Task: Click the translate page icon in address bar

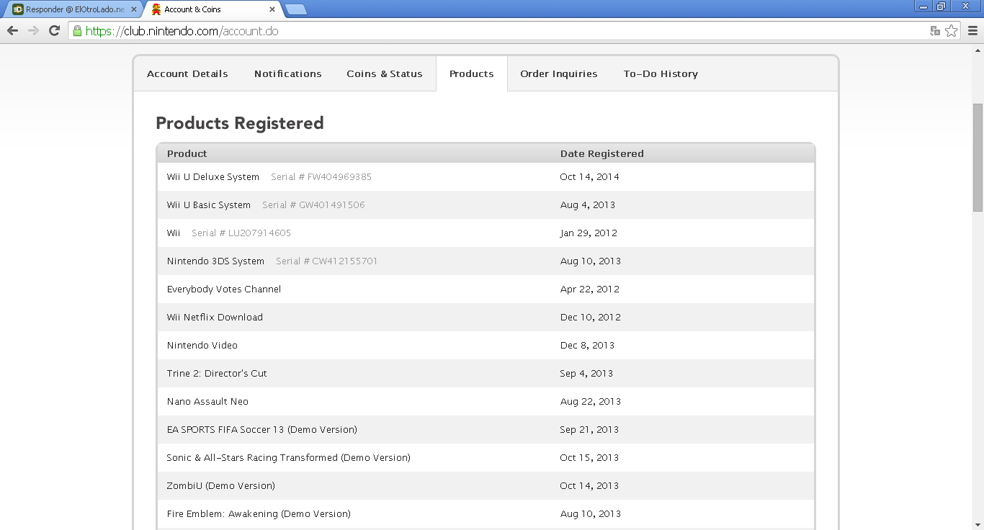Action: coord(935,31)
